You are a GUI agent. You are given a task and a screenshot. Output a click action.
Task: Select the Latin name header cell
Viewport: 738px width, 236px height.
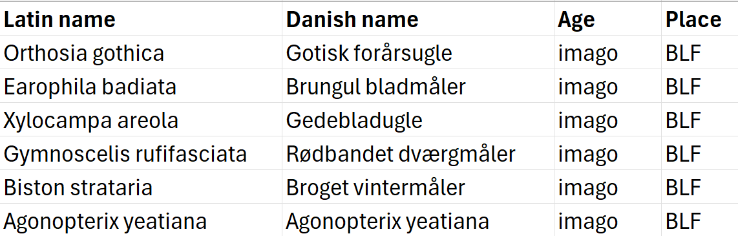pyautogui.click(x=141, y=19)
